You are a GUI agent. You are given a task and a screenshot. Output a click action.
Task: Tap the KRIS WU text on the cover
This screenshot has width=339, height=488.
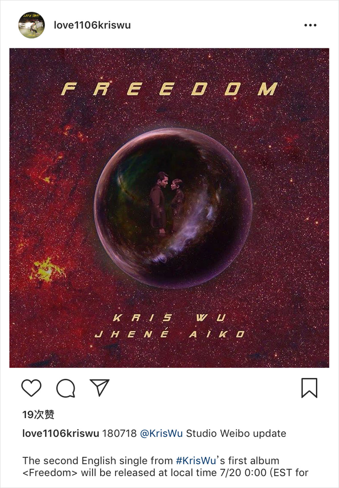point(169,318)
